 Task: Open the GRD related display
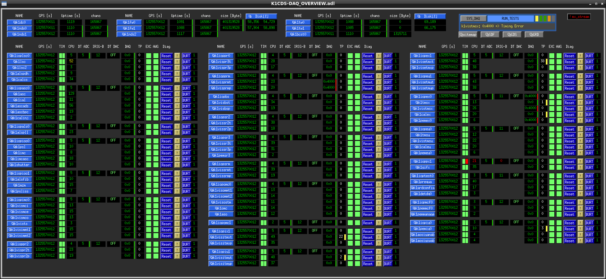pos(534,35)
